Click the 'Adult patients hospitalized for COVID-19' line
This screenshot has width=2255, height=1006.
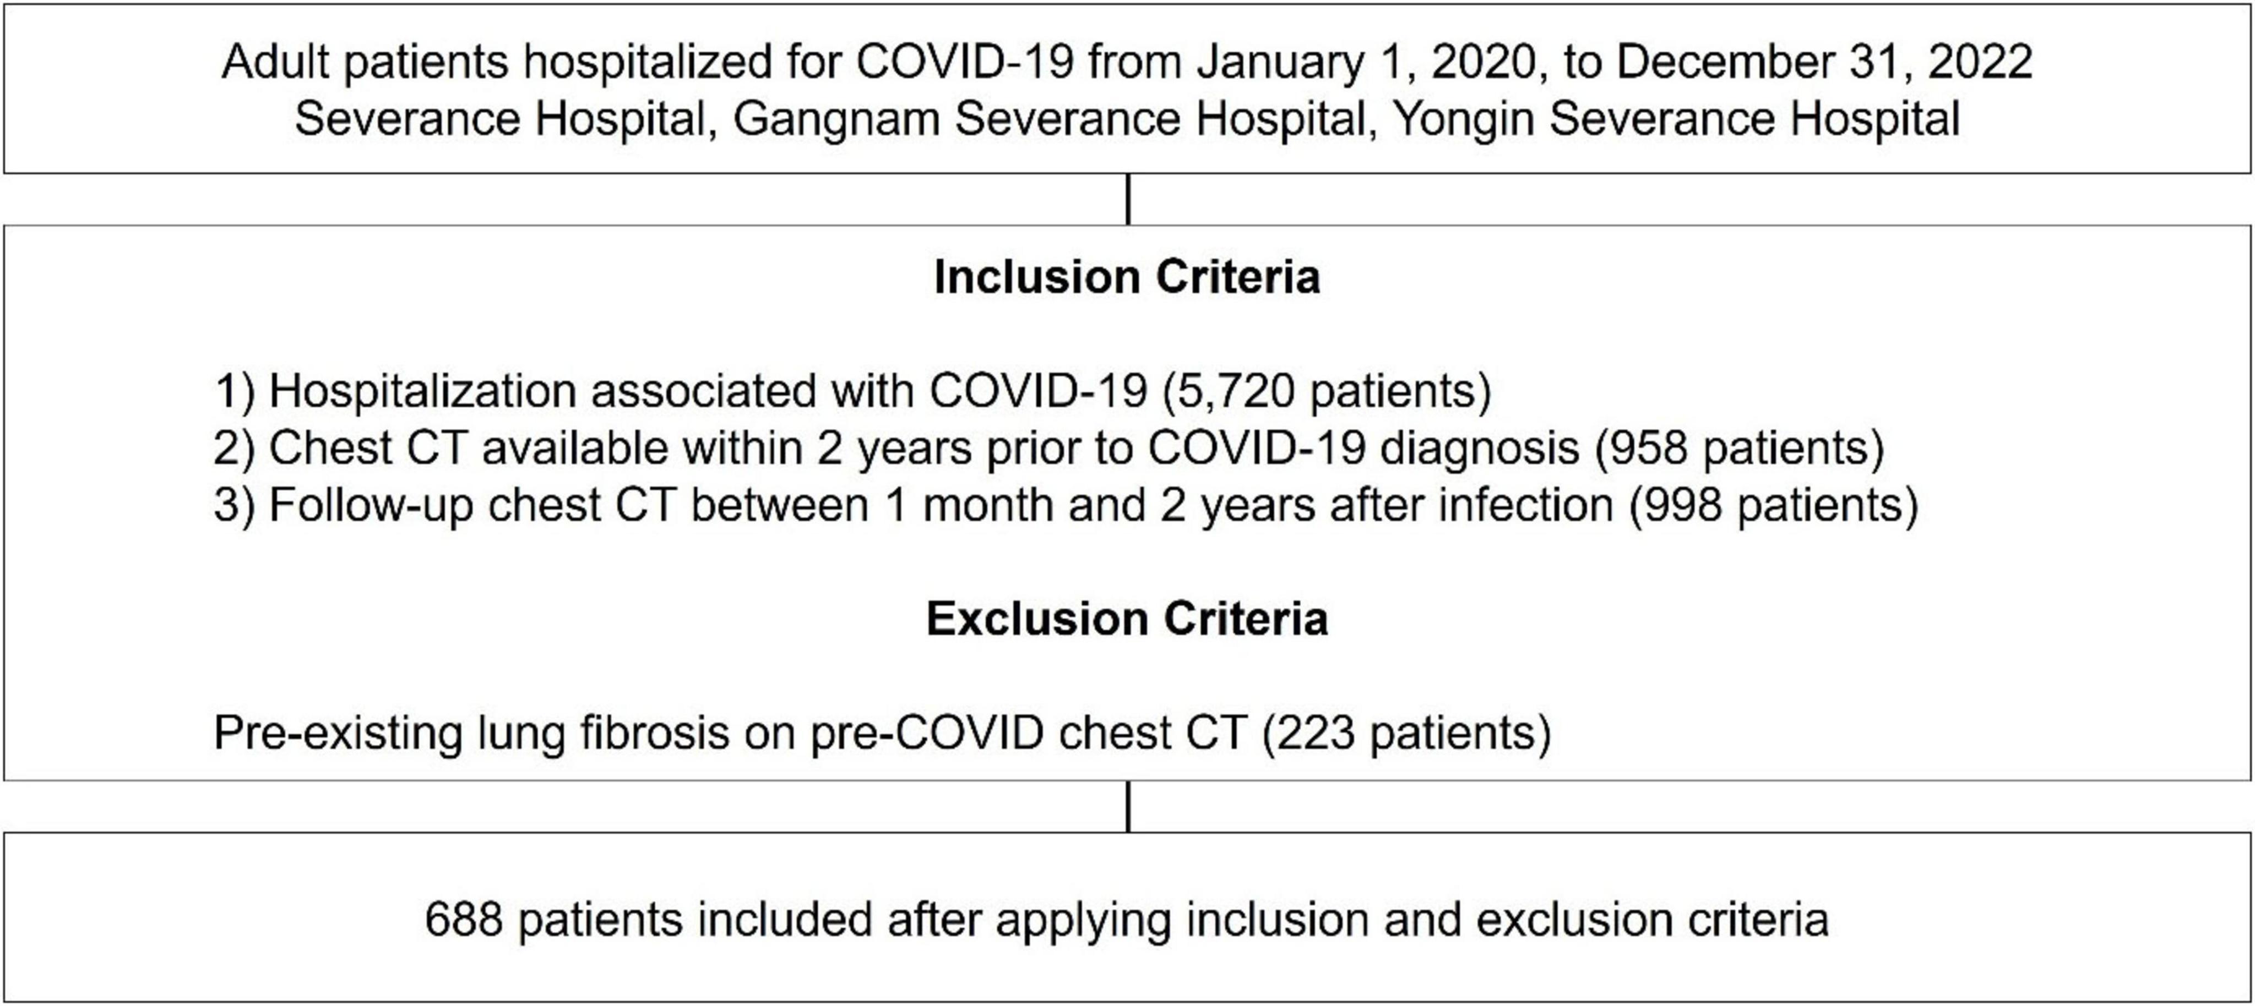(x=648, y=63)
